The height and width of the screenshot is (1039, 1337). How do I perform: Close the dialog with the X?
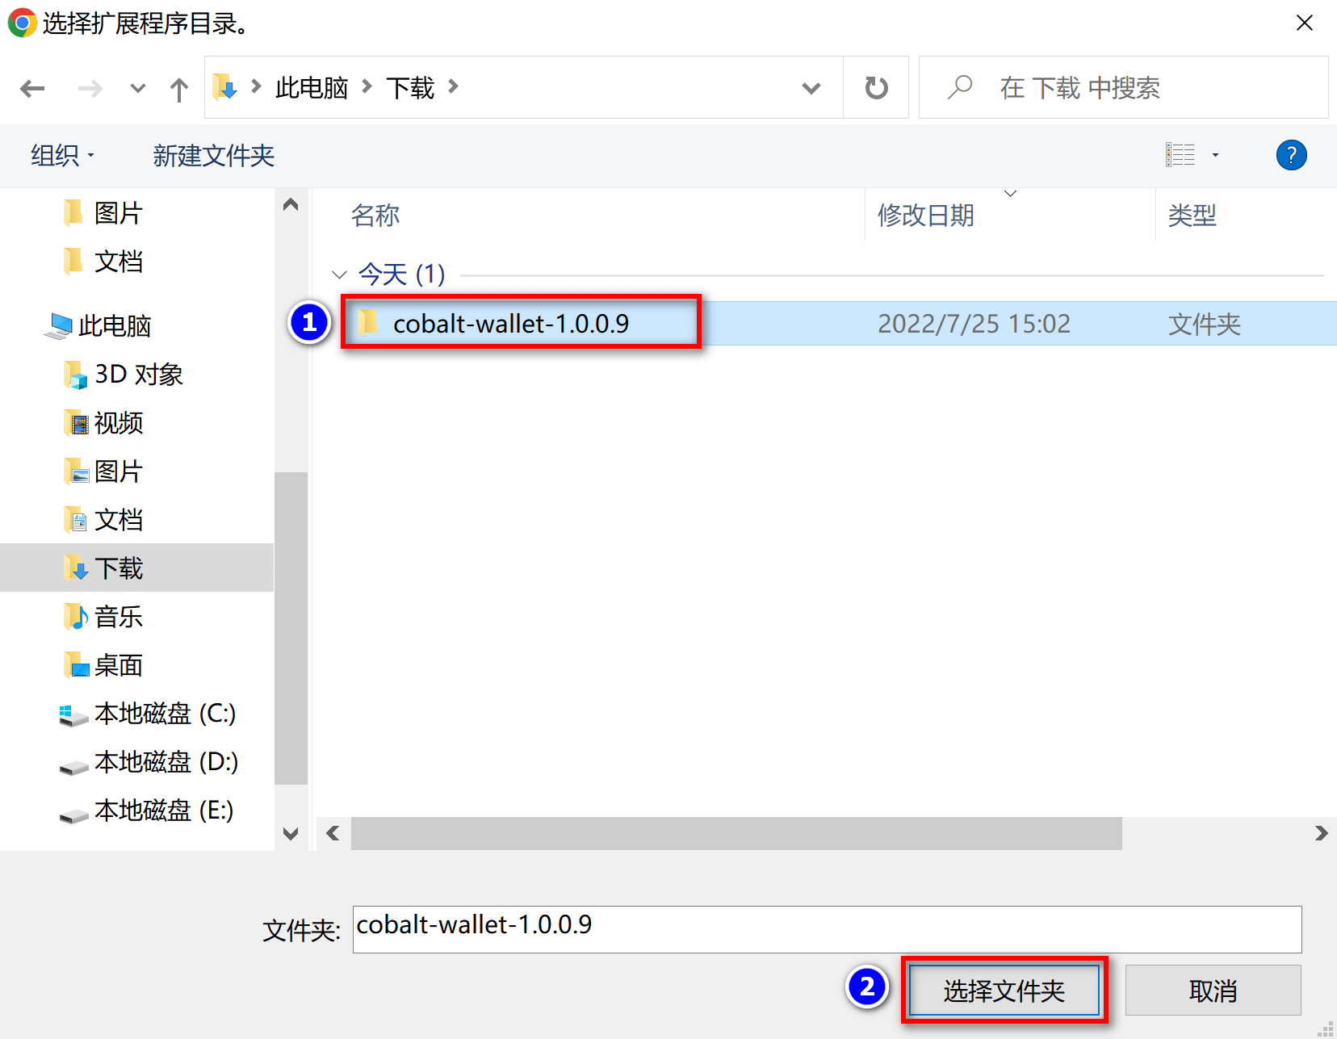point(1305,23)
